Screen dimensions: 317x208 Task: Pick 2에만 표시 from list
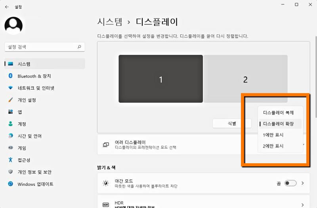click(280, 146)
